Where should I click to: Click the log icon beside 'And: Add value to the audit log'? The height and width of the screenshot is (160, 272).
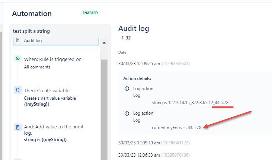coord(18,127)
